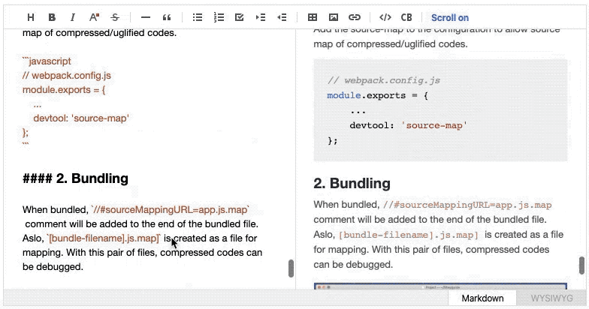Viewport: 589px width, 309px height.
Task: Insert code block with CB
Action: pyautogui.click(x=406, y=17)
